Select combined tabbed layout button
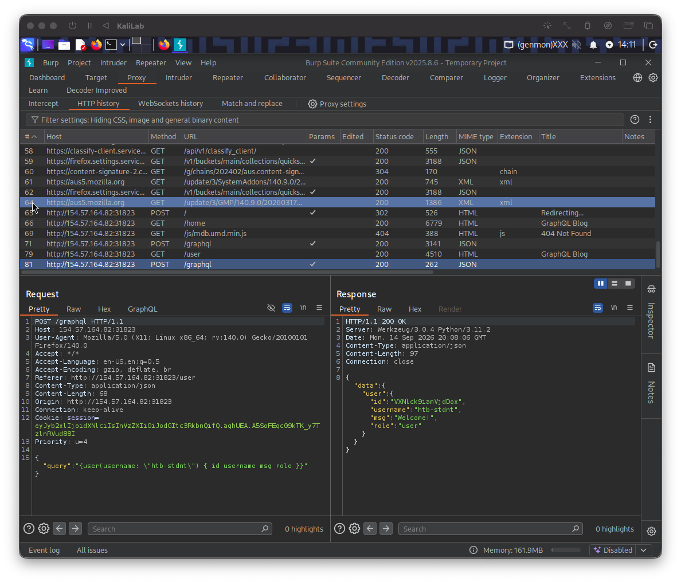The image size is (681, 582). (x=628, y=284)
